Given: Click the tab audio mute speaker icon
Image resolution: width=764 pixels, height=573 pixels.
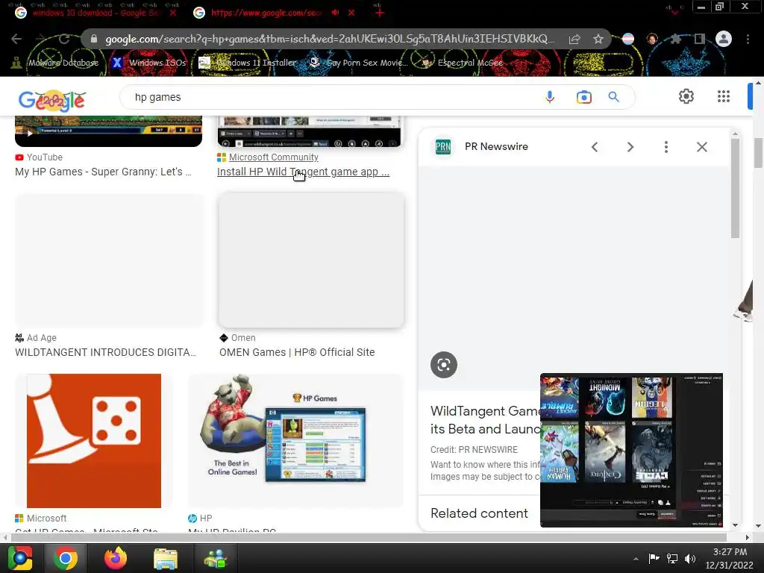Looking at the screenshot, I should coord(335,13).
